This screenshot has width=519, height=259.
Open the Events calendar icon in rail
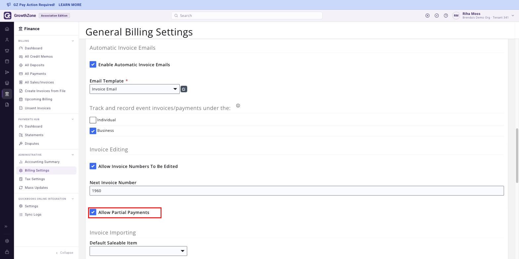click(x=7, y=61)
